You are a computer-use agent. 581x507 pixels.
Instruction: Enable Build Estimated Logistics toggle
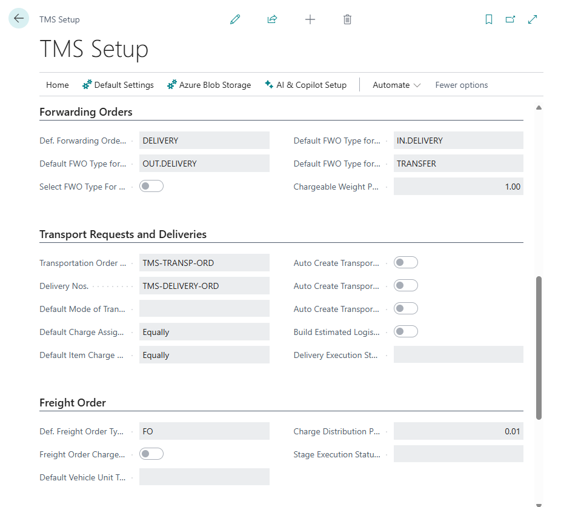[x=406, y=331]
